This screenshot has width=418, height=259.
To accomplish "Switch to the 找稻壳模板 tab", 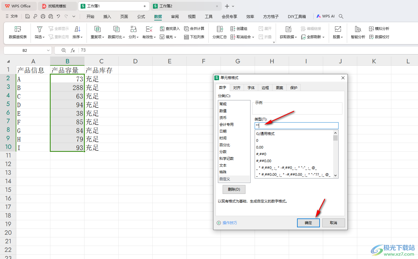I will (58, 6).
